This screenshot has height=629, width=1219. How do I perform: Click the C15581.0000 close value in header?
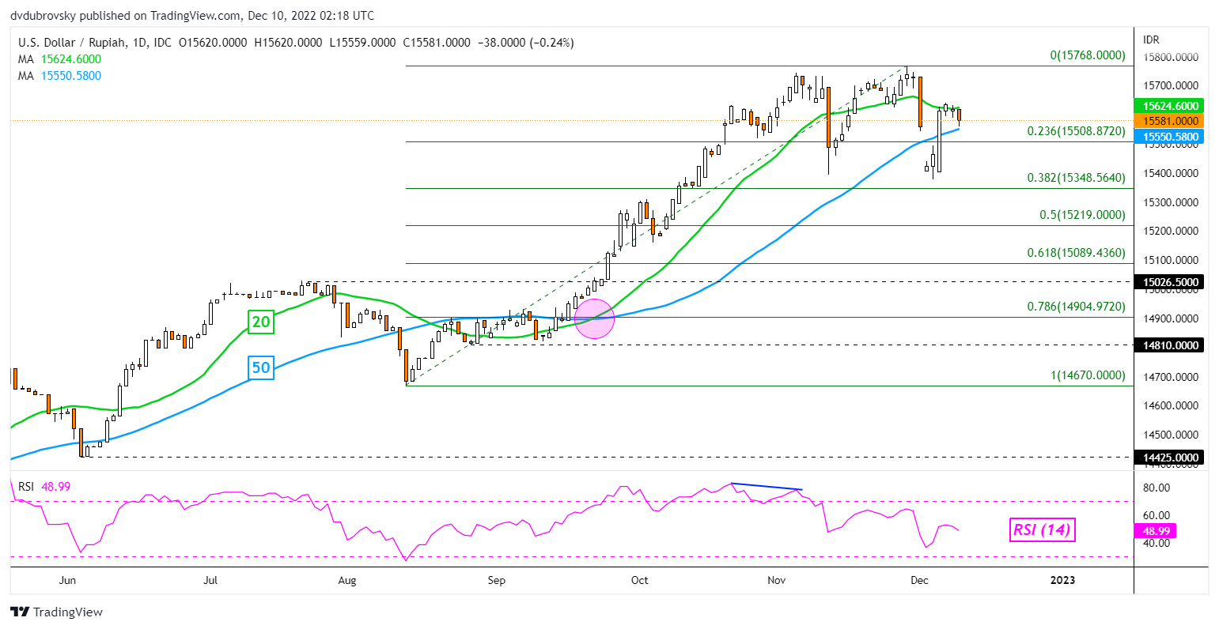(x=437, y=43)
